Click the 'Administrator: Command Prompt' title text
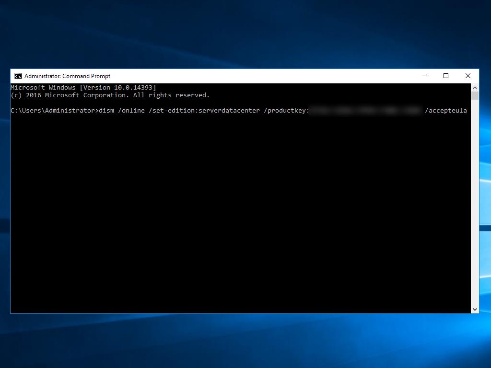Viewport: 491px width, 368px height. [67, 76]
